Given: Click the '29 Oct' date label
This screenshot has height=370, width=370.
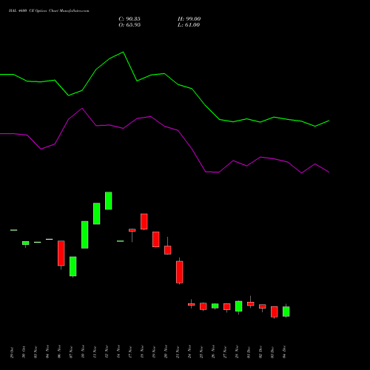Looking at the screenshot, I should pos(12,353).
